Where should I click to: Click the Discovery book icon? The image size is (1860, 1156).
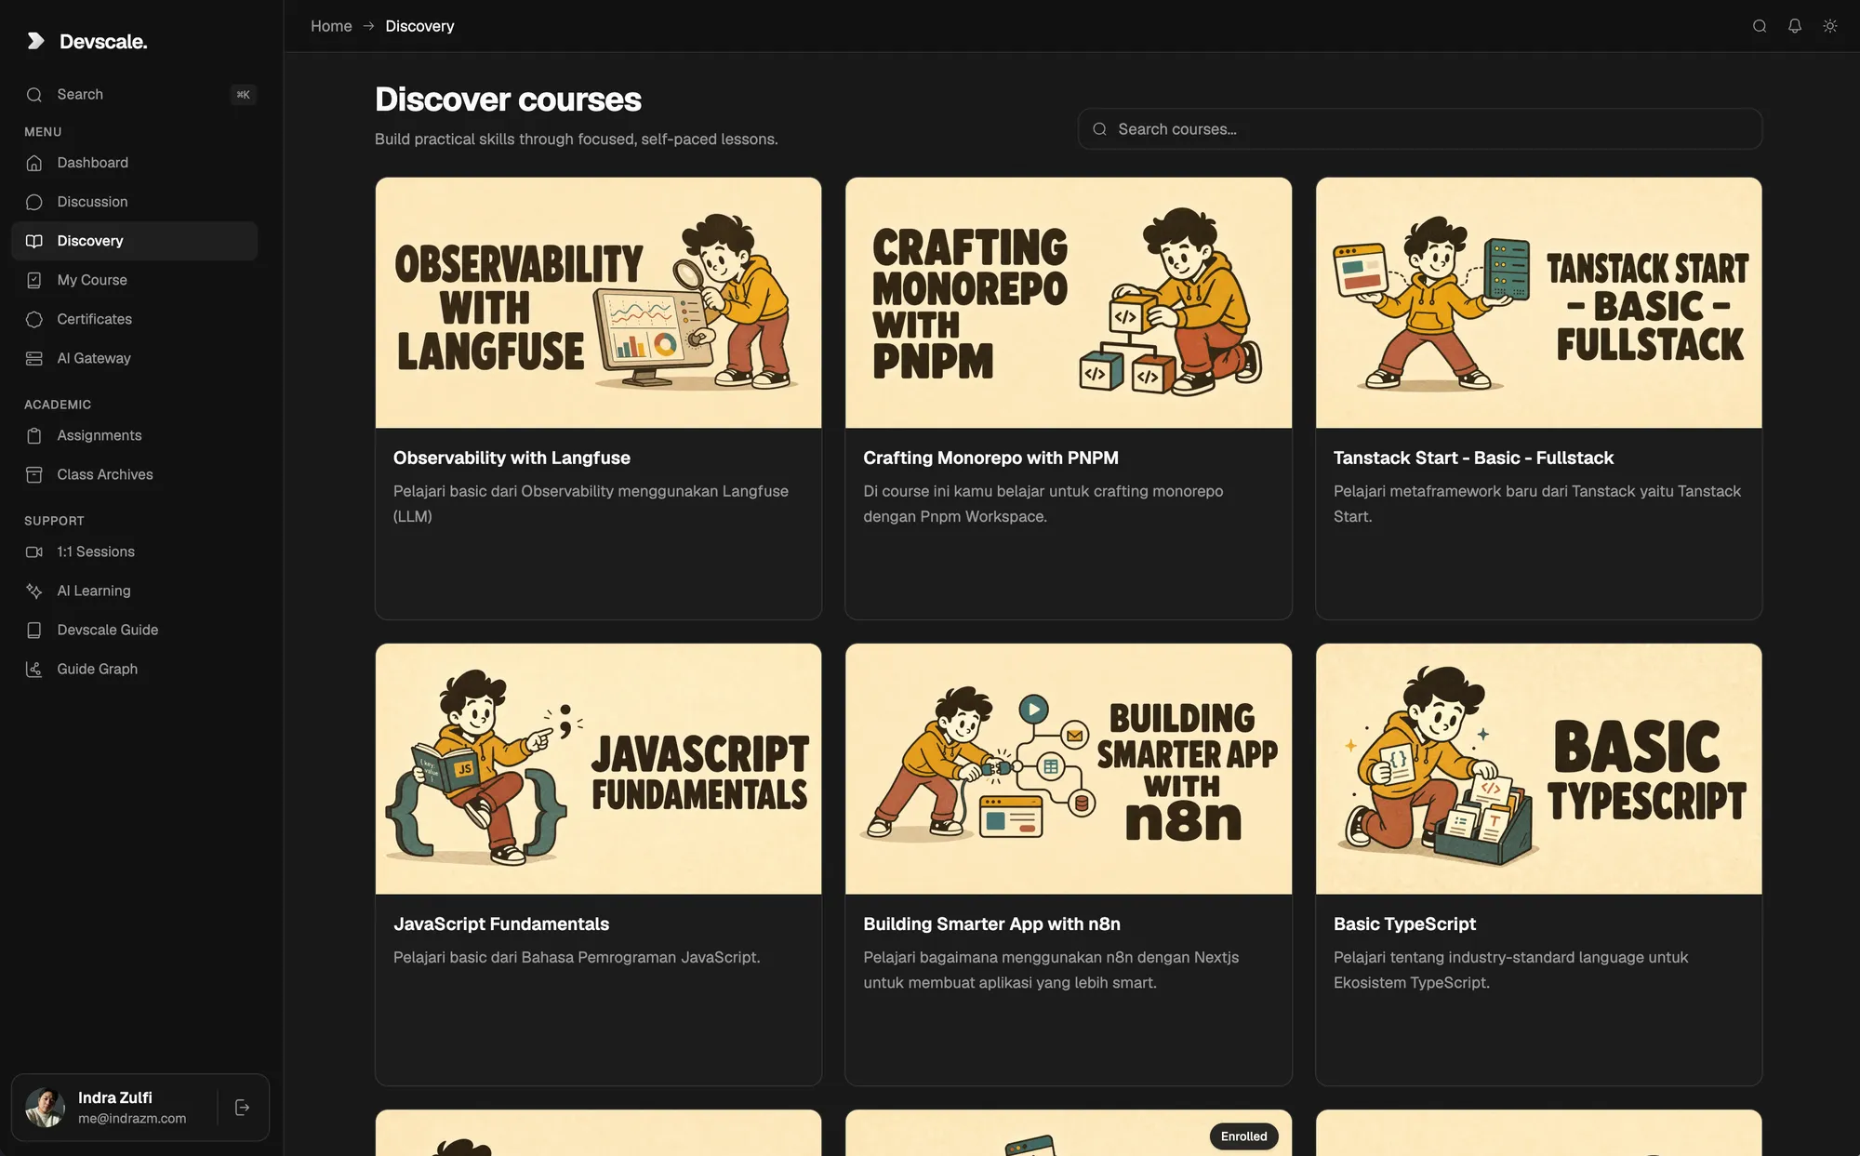coord(34,241)
